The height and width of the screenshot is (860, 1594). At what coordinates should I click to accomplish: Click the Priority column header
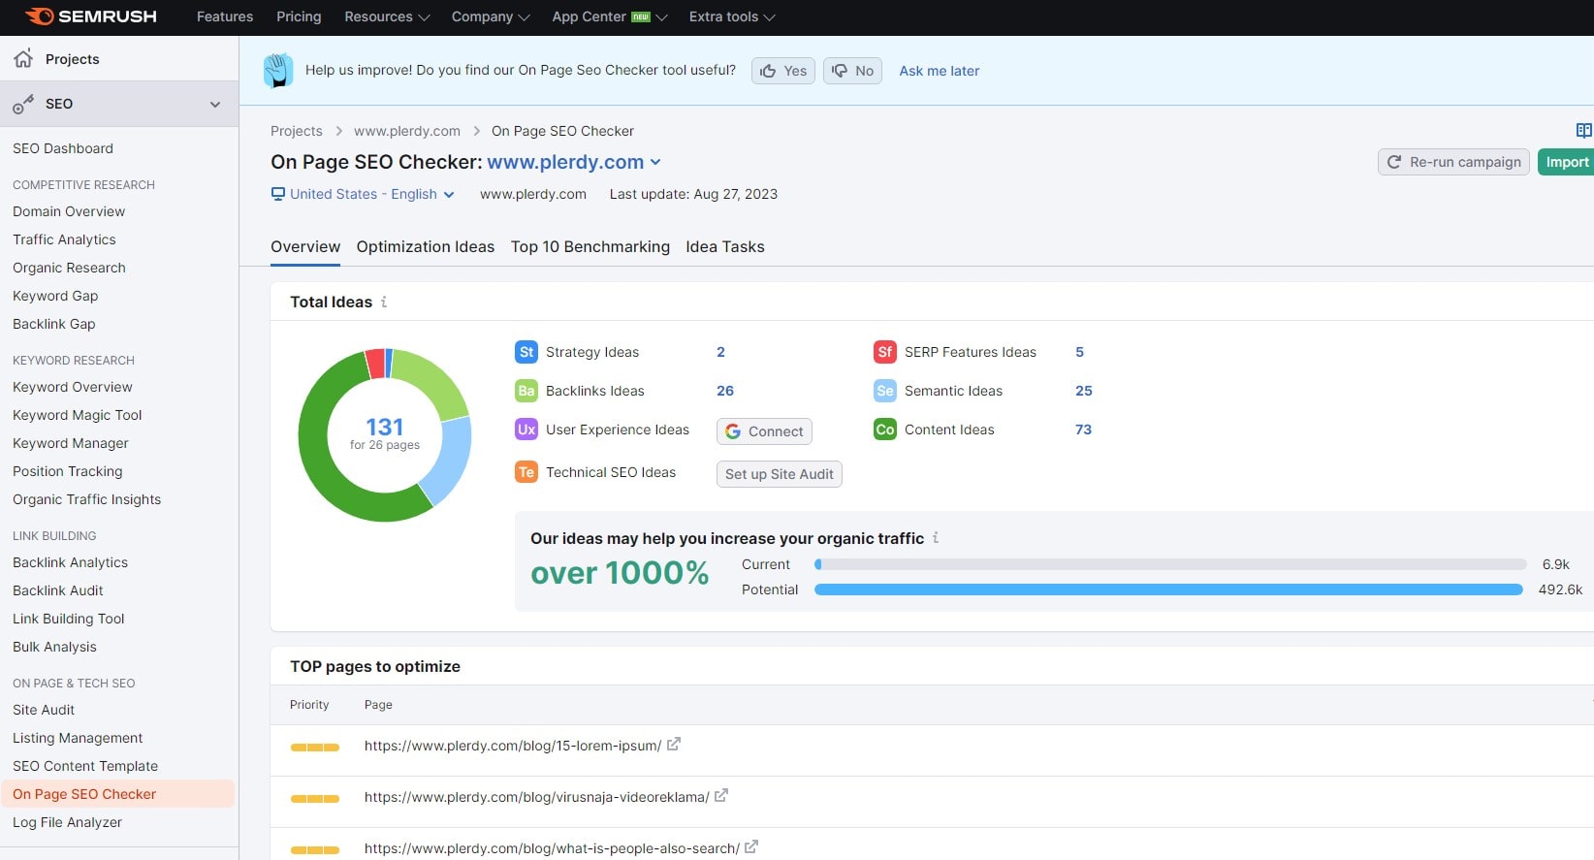click(309, 705)
